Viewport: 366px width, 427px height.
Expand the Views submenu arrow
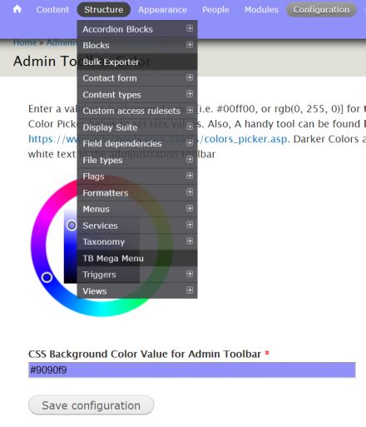[190, 290]
